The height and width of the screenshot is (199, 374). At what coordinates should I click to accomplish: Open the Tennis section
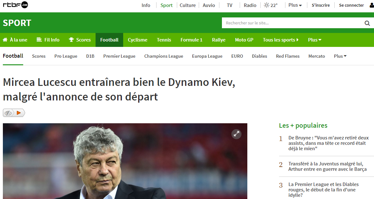pos(164,40)
